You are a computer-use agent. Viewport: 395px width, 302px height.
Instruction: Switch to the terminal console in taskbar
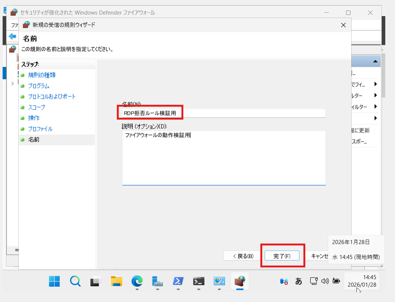pos(199,281)
